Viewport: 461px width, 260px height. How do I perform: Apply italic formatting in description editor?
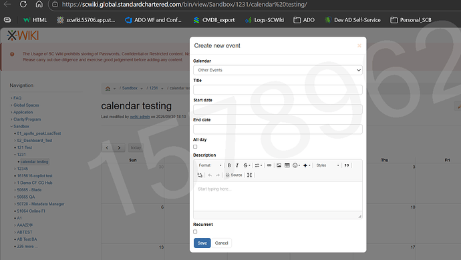coord(237,165)
